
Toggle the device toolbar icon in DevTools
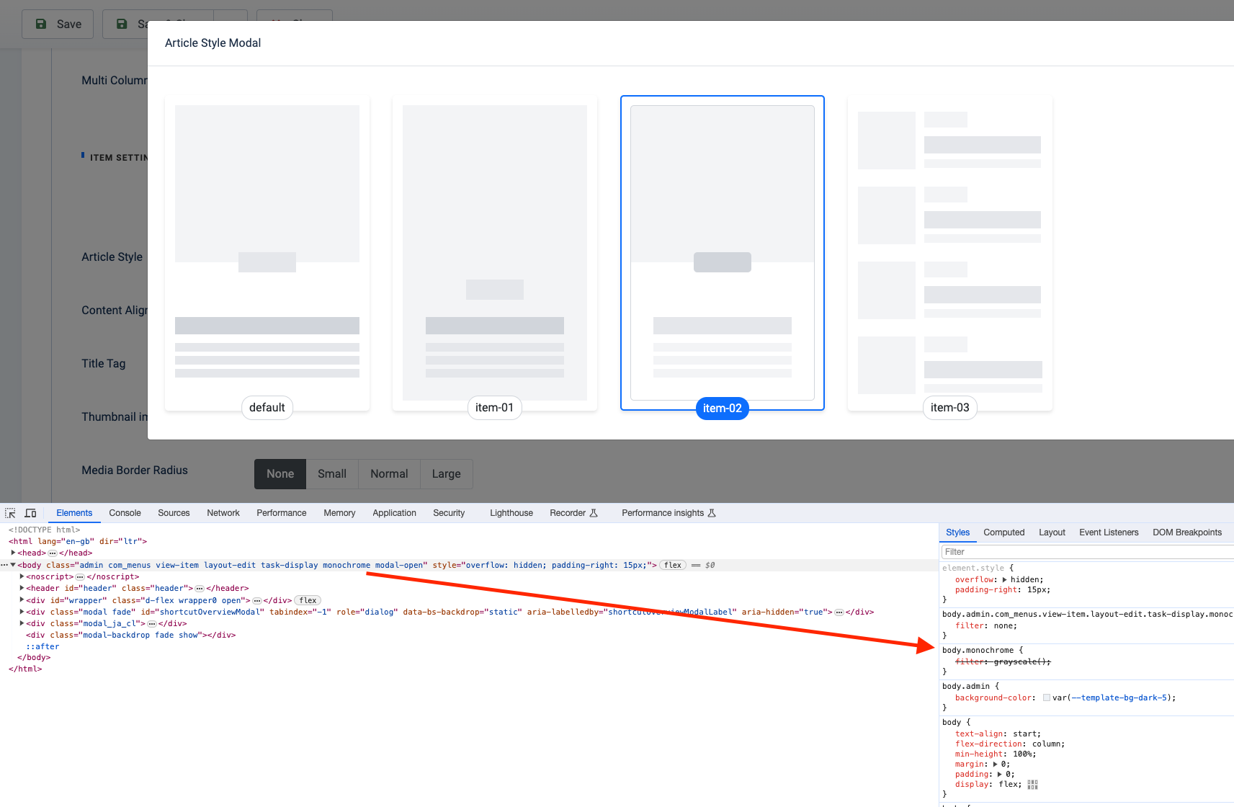pos(30,513)
